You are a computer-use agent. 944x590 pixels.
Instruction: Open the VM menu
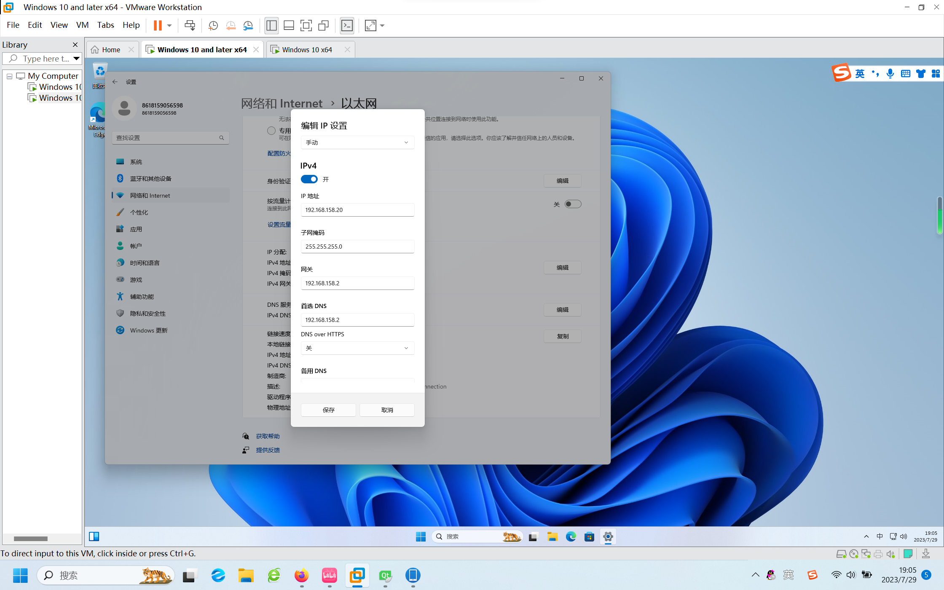coord(82,25)
